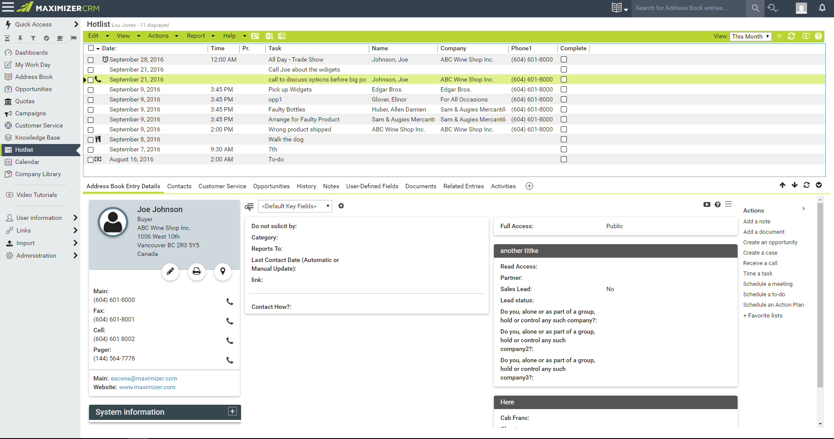The height and width of the screenshot is (439, 834).
Task: Print Joe Johnson's contact card
Action: (196, 272)
